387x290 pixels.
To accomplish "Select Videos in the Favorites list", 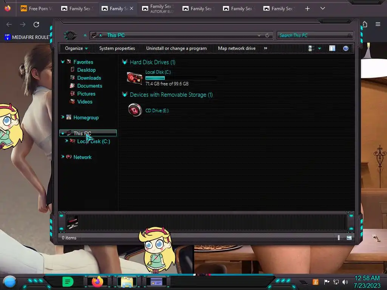I will point(85,102).
